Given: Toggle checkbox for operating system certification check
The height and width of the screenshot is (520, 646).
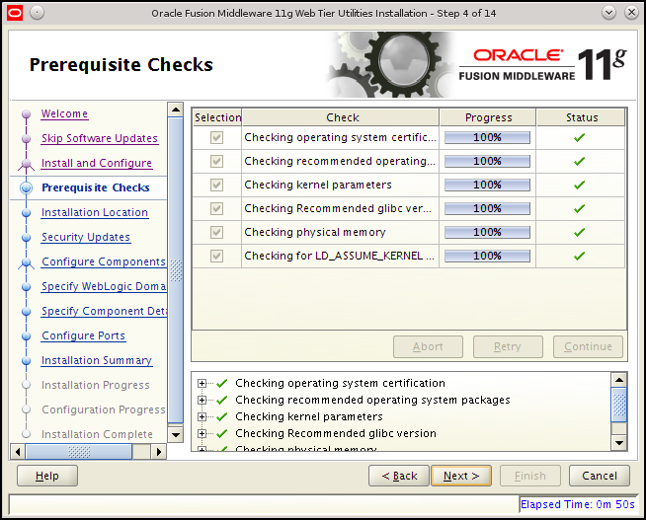Looking at the screenshot, I should coord(216,137).
